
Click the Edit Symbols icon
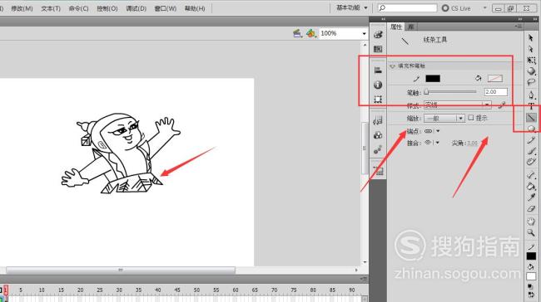(x=311, y=33)
